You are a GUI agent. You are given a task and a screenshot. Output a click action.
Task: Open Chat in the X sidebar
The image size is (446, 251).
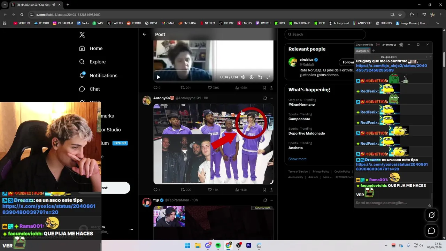pos(90,89)
